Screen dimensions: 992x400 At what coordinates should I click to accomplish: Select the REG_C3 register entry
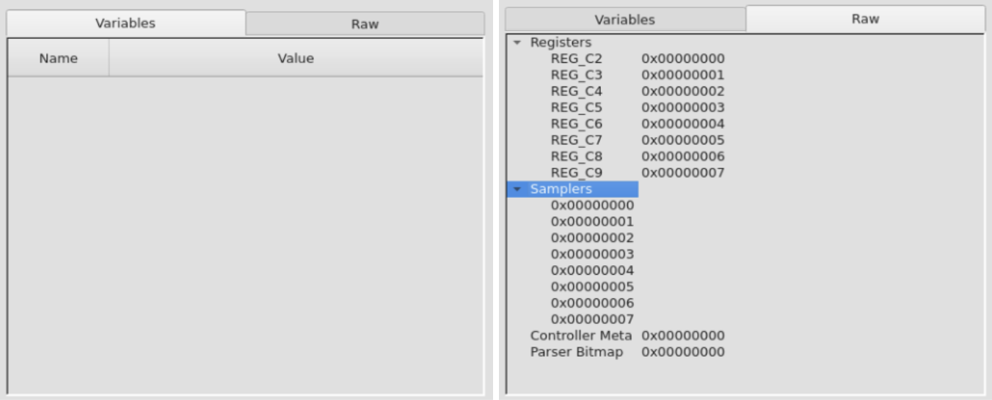click(576, 75)
